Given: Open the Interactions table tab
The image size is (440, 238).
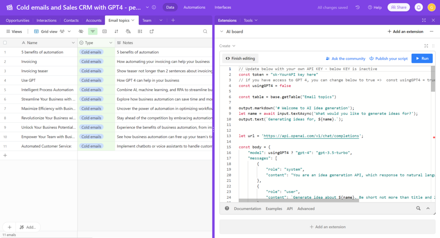Looking at the screenshot, I should [46, 20].
